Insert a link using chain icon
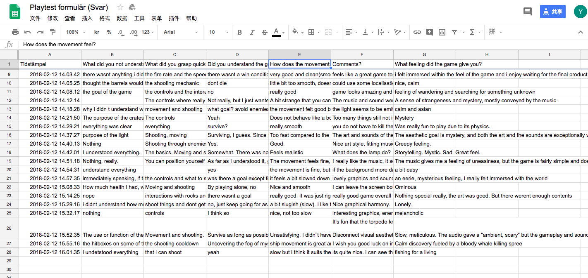 (417, 32)
